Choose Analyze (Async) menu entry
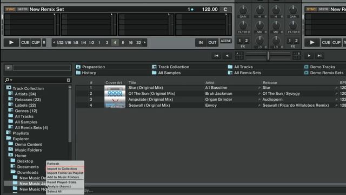 (59, 186)
